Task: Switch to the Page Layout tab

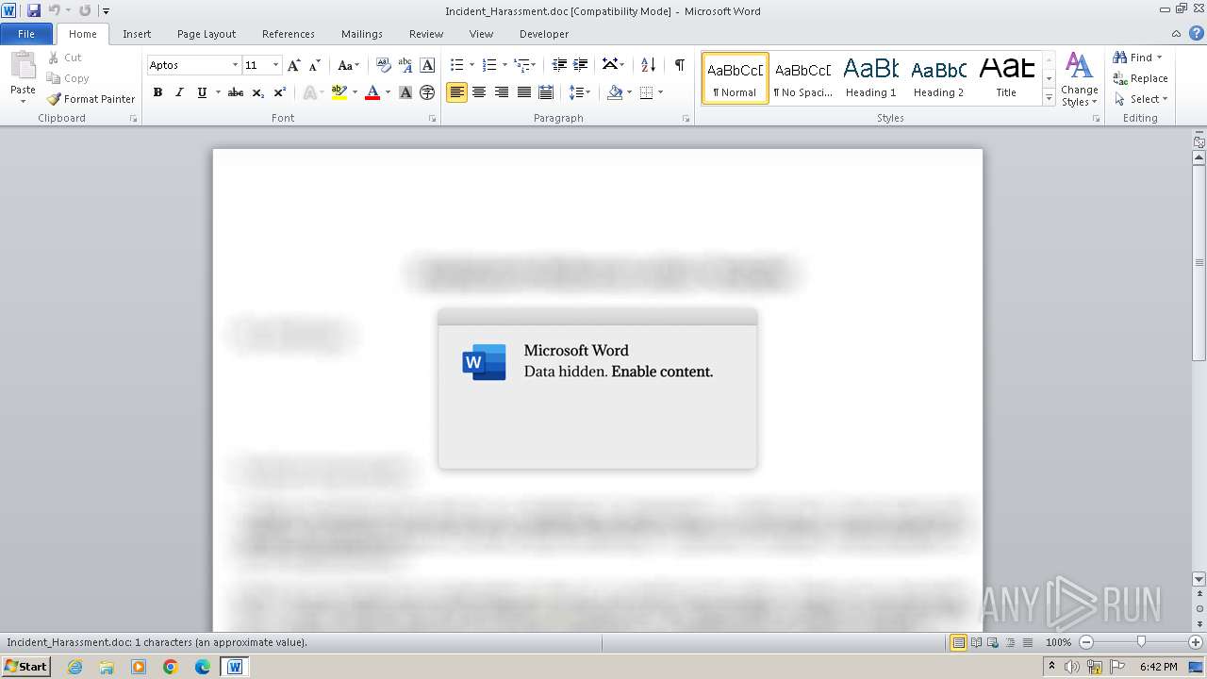Action: tap(207, 34)
